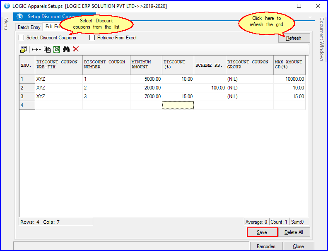This screenshot has height=251, width=328.
Task: Click the 15.00 discount cell in row 3
Action: pos(178,97)
